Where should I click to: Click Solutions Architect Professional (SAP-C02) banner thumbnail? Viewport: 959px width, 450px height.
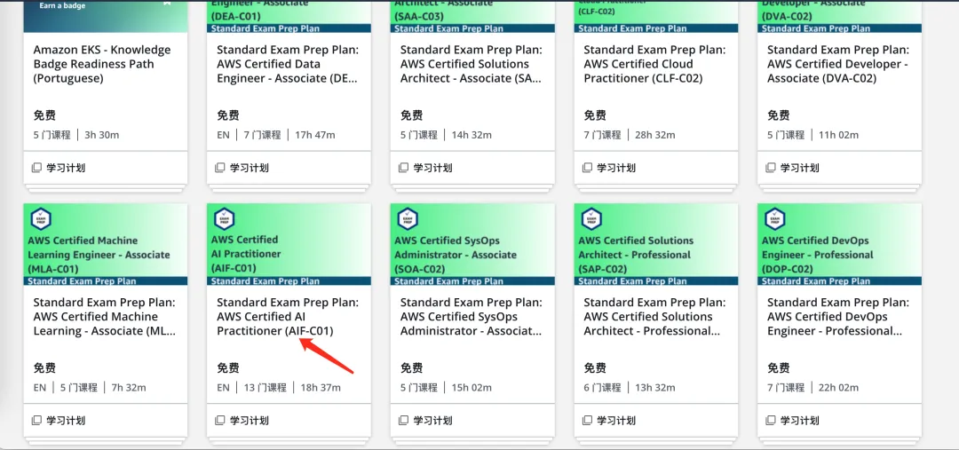coord(655,245)
